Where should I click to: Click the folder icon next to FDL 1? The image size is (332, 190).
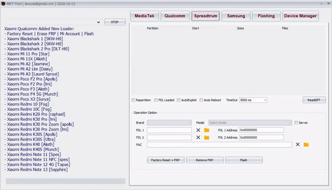(207, 130)
